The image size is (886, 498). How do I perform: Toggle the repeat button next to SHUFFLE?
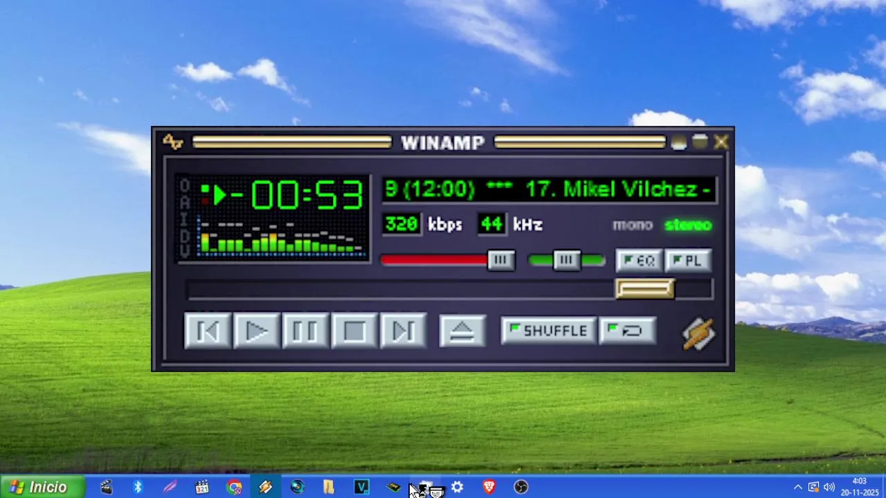point(627,331)
